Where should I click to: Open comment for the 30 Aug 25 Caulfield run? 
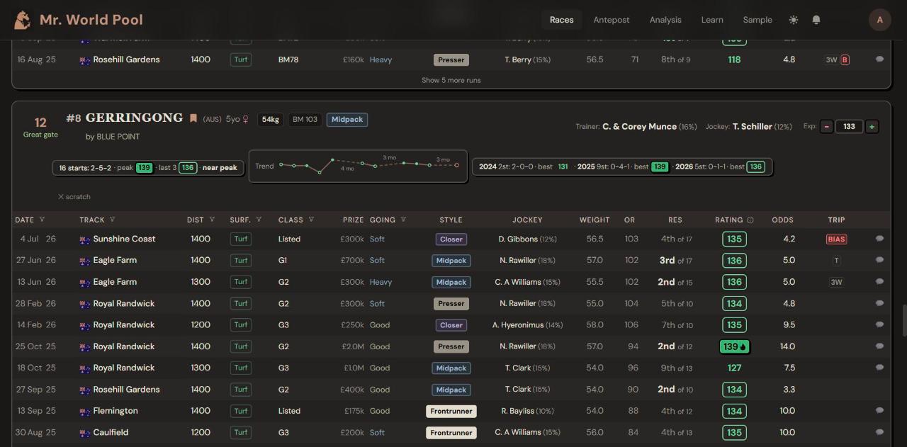(x=879, y=432)
